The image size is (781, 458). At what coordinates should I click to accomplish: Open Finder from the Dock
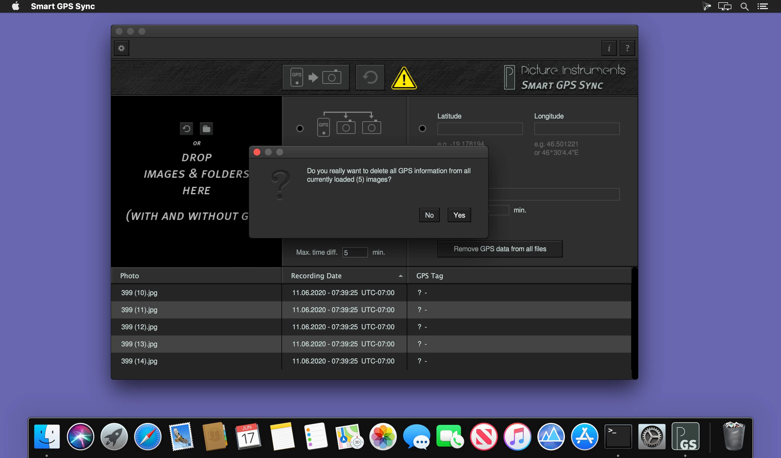click(x=47, y=436)
